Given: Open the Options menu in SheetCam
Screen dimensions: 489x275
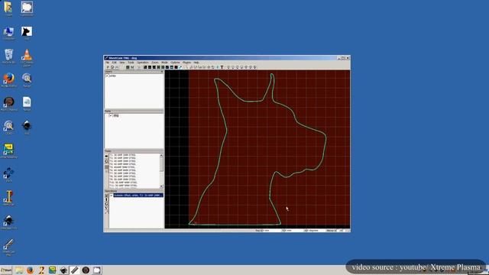Looking at the screenshot, I should pyautogui.click(x=175, y=63).
